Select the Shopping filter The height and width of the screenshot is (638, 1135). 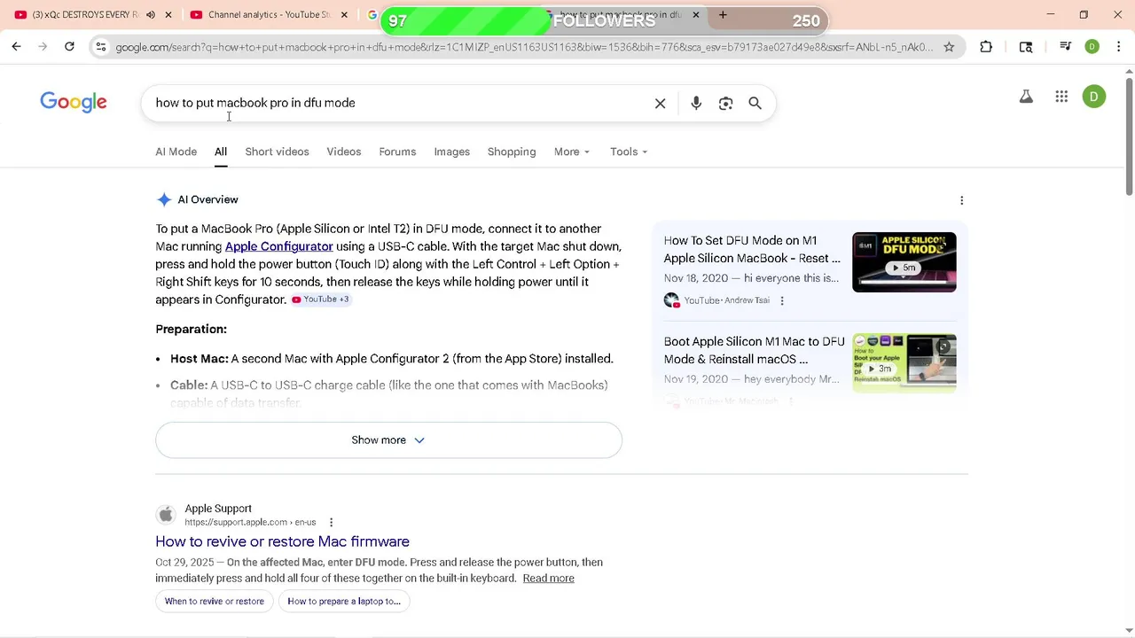(512, 152)
